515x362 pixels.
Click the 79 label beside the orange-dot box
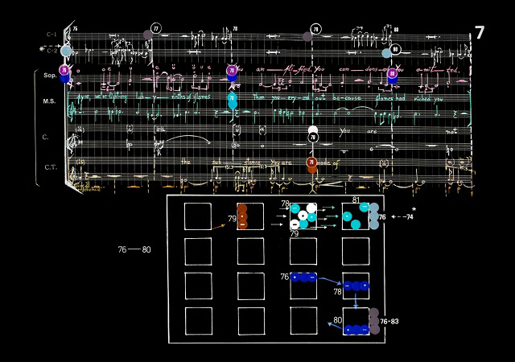(x=233, y=219)
